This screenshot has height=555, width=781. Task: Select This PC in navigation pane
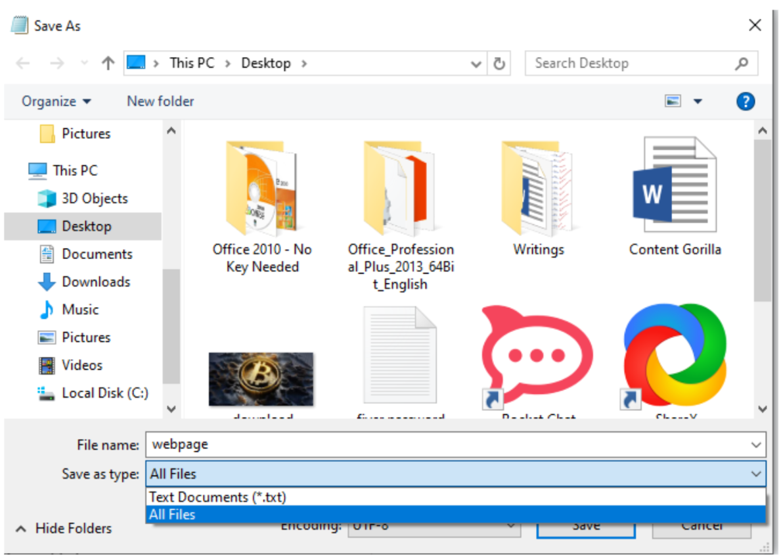point(63,170)
